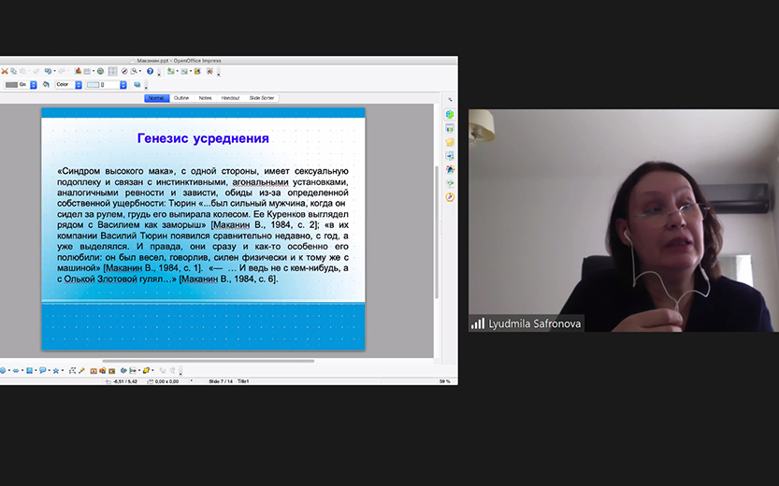779x486 pixels.
Task: Open Navigator compass sidebar icon
Action: [x=450, y=197]
